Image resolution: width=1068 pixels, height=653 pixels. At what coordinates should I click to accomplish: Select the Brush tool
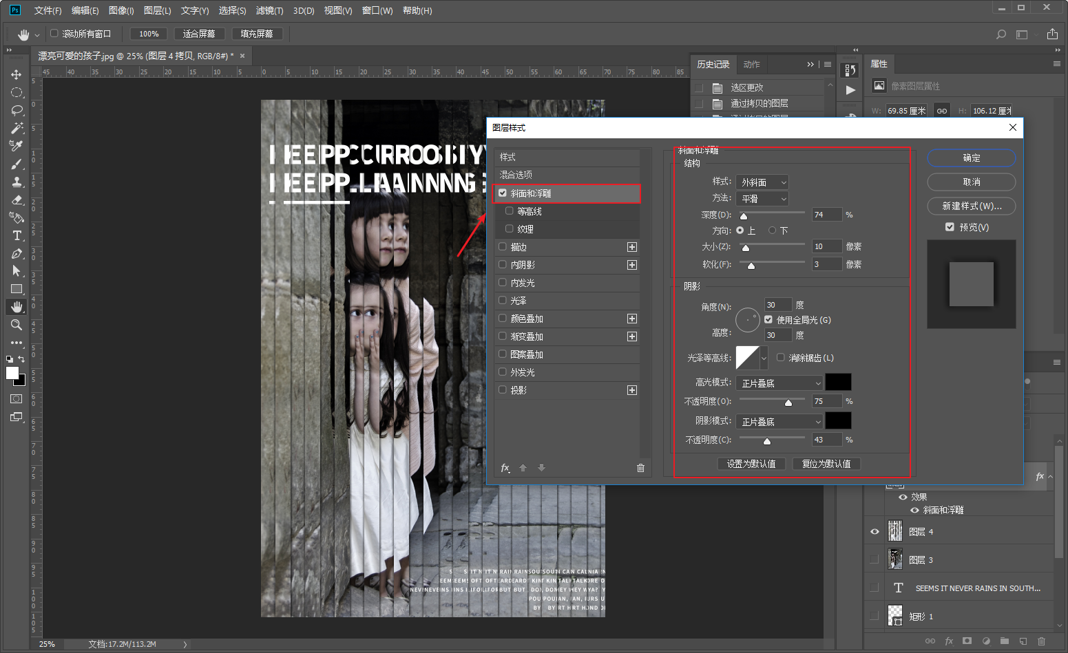(x=17, y=164)
